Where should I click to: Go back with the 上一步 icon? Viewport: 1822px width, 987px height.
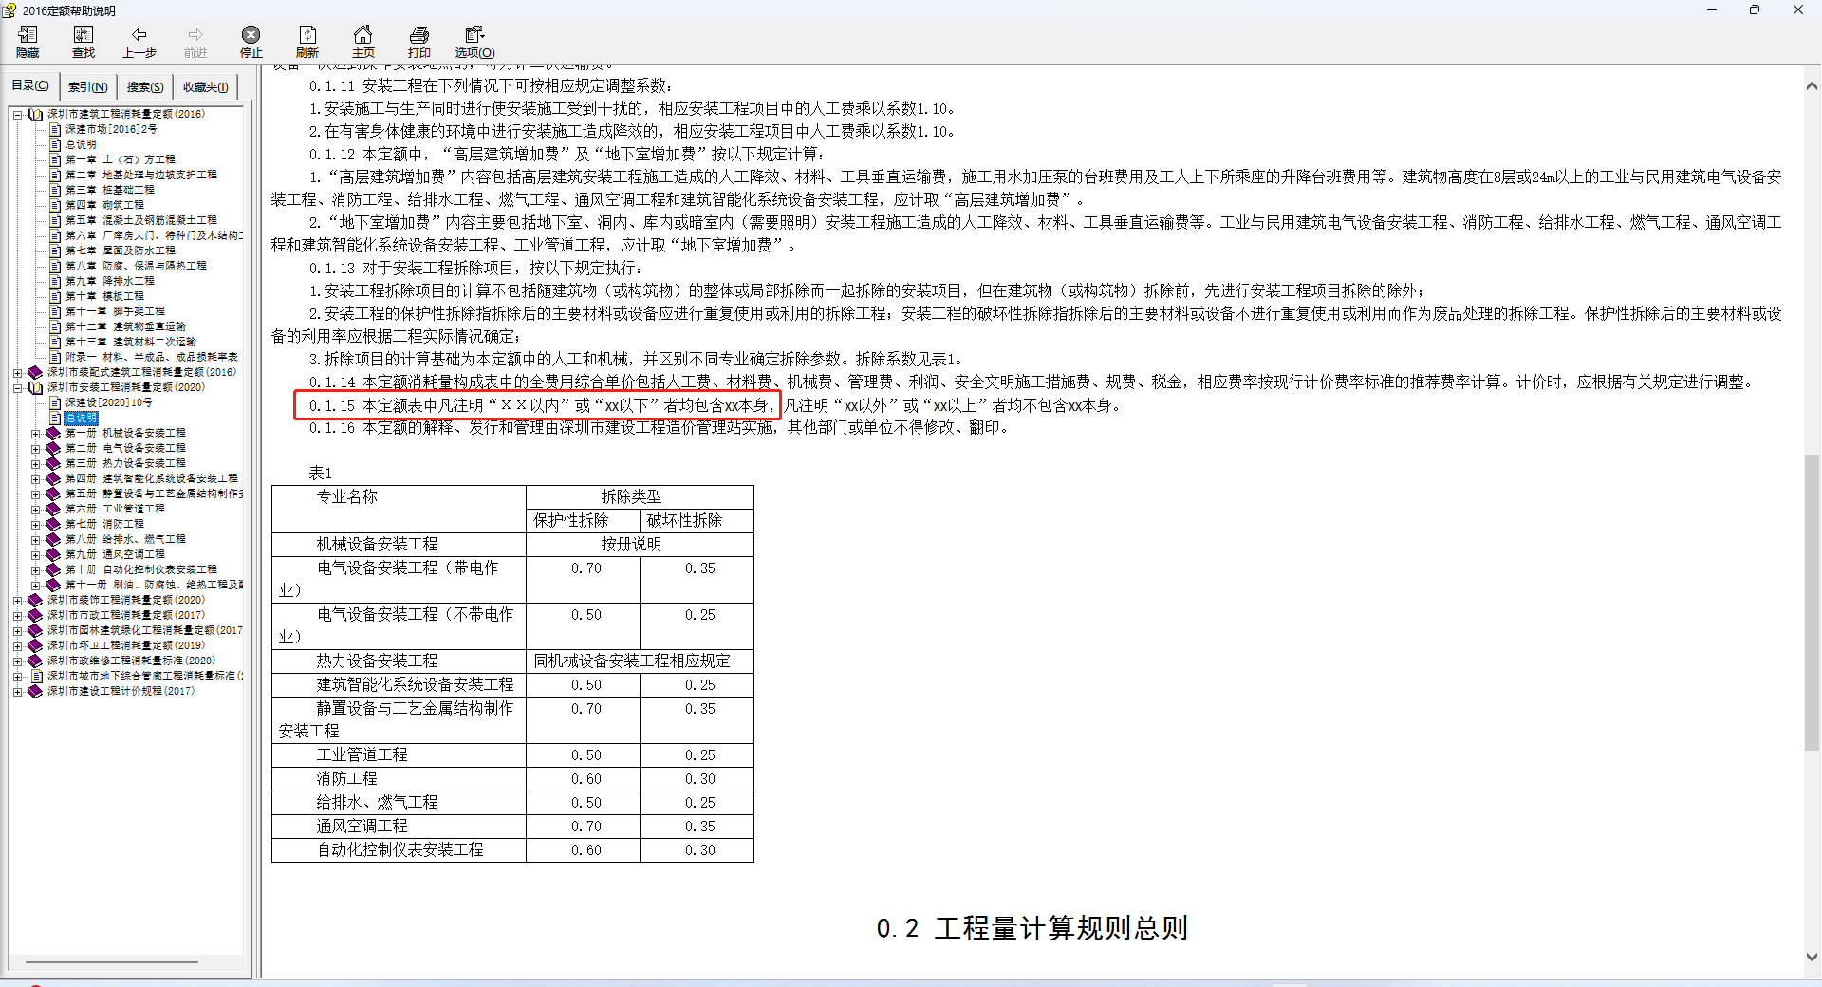[x=139, y=43]
